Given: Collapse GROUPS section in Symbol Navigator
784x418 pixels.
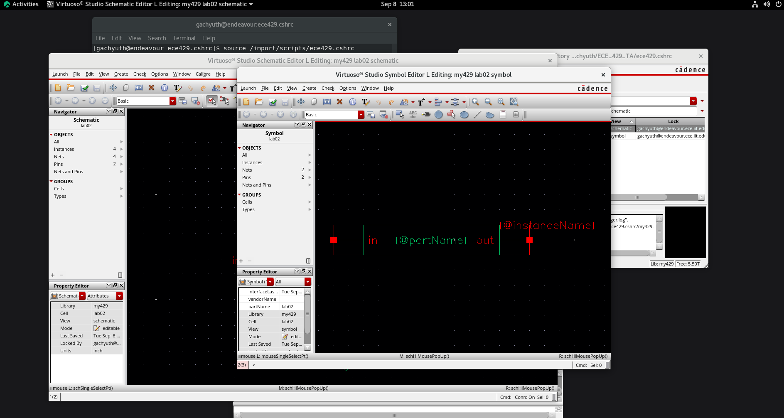Looking at the screenshot, I should point(239,195).
